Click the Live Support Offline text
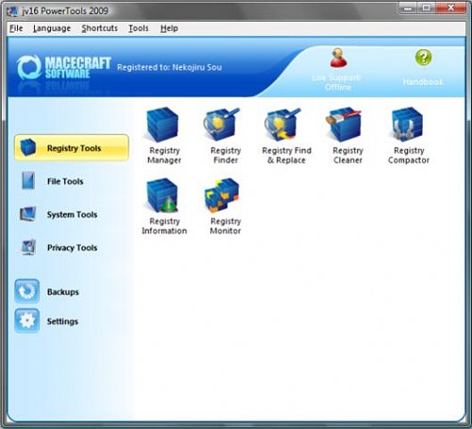Image resolution: width=472 pixels, height=429 pixels. coord(337,82)
